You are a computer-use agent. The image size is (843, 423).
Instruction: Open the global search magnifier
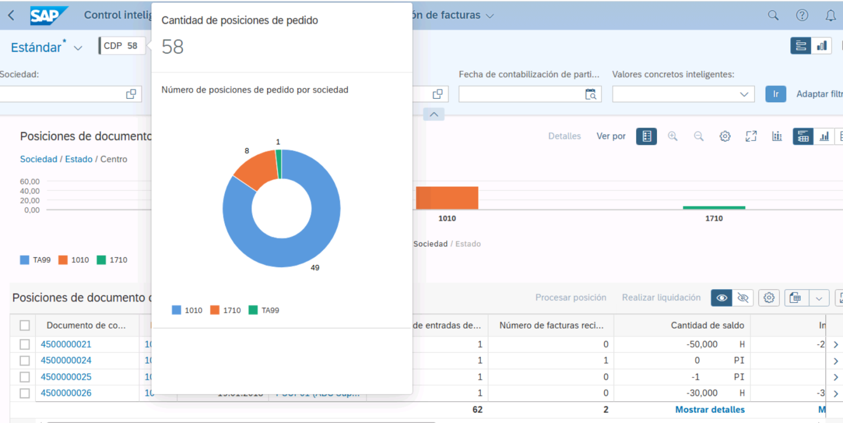coord(773,15)
